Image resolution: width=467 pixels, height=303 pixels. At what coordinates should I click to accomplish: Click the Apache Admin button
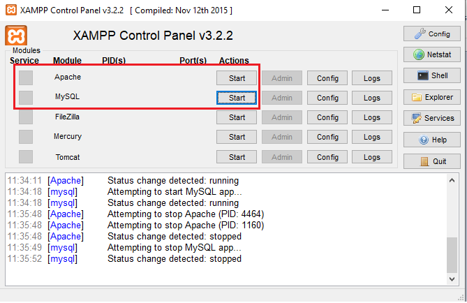click(x=282, y=78)
